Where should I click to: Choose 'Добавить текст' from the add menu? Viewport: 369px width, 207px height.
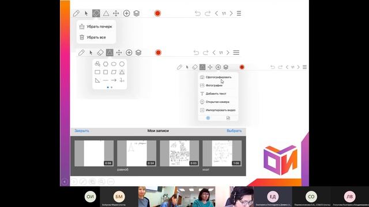point(218,94)
